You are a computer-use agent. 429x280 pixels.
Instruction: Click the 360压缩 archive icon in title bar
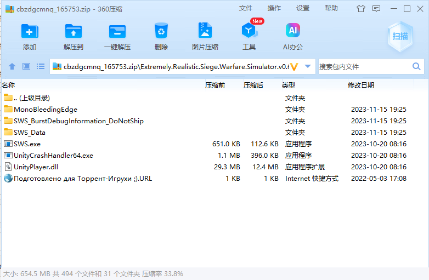pyautogui.click(x=10, y=9)
